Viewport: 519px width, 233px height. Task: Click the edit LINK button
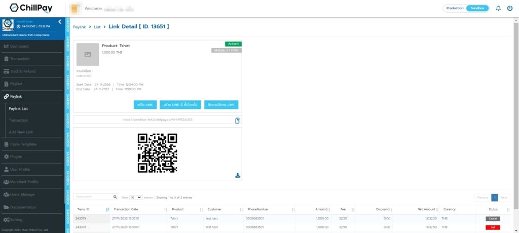(x=144, y=104)
